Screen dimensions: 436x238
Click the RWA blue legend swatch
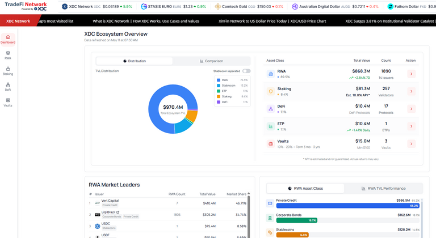(219, 80)
